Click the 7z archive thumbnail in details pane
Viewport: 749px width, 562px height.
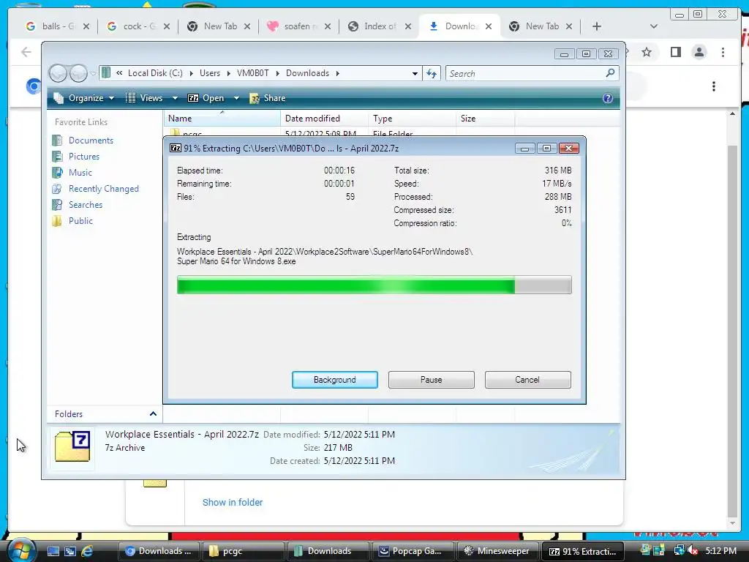[x=72, y=447]
